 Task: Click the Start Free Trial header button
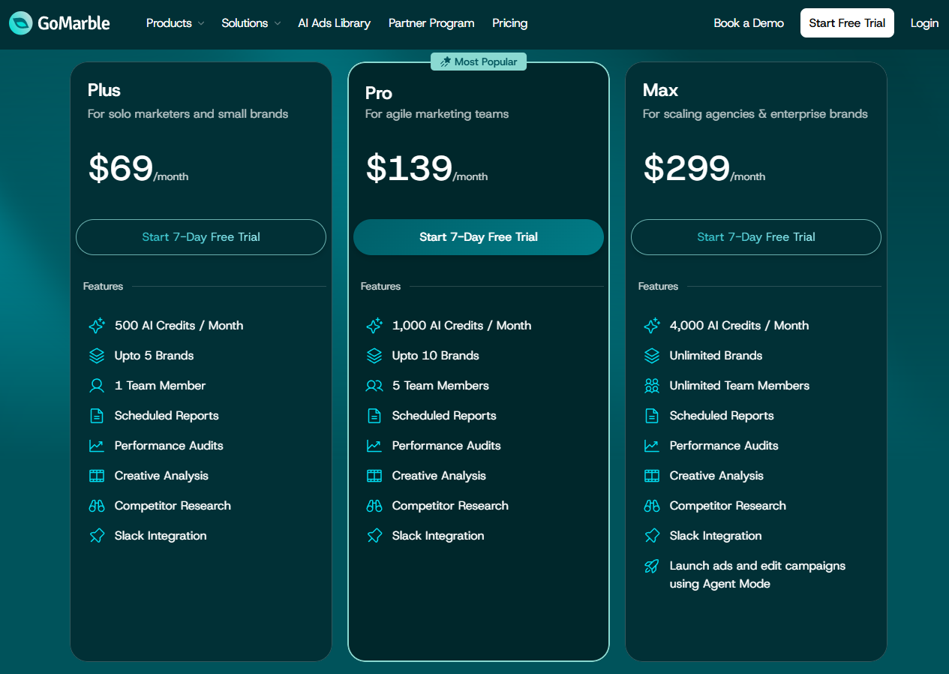[x=847, y=23]
